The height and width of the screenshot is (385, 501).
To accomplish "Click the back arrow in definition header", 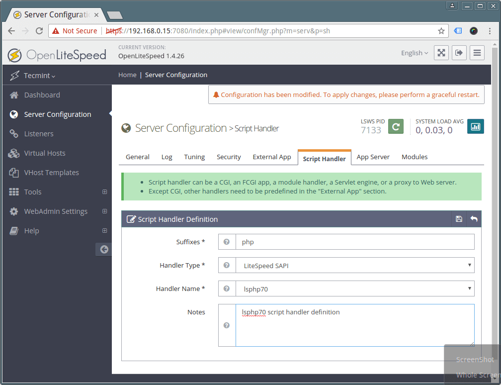I will coord(474,219).
